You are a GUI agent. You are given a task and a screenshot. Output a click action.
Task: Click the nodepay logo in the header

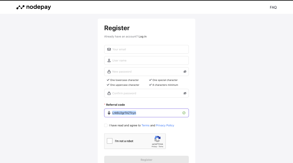[33, 7]
